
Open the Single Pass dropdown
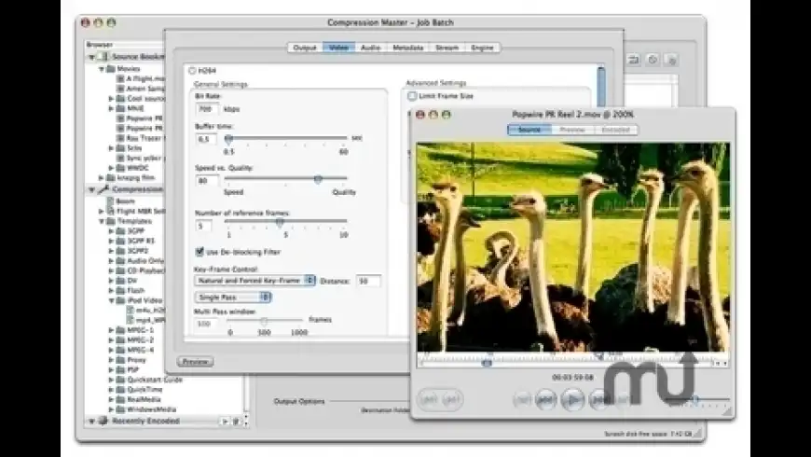233,298
